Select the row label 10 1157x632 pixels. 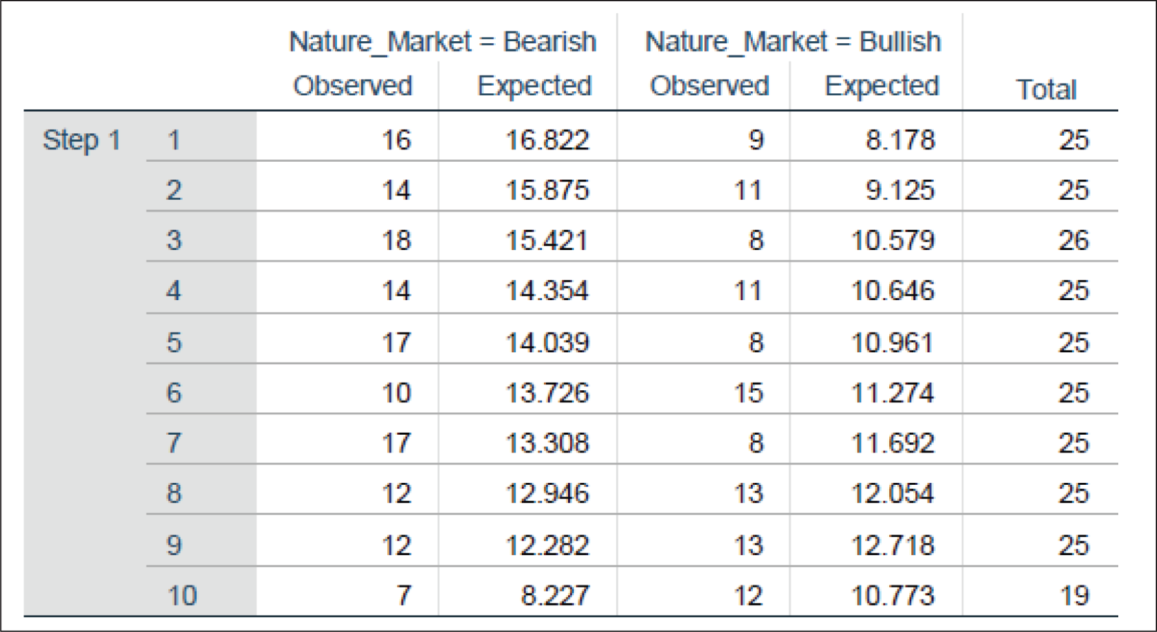pos(182,595)
